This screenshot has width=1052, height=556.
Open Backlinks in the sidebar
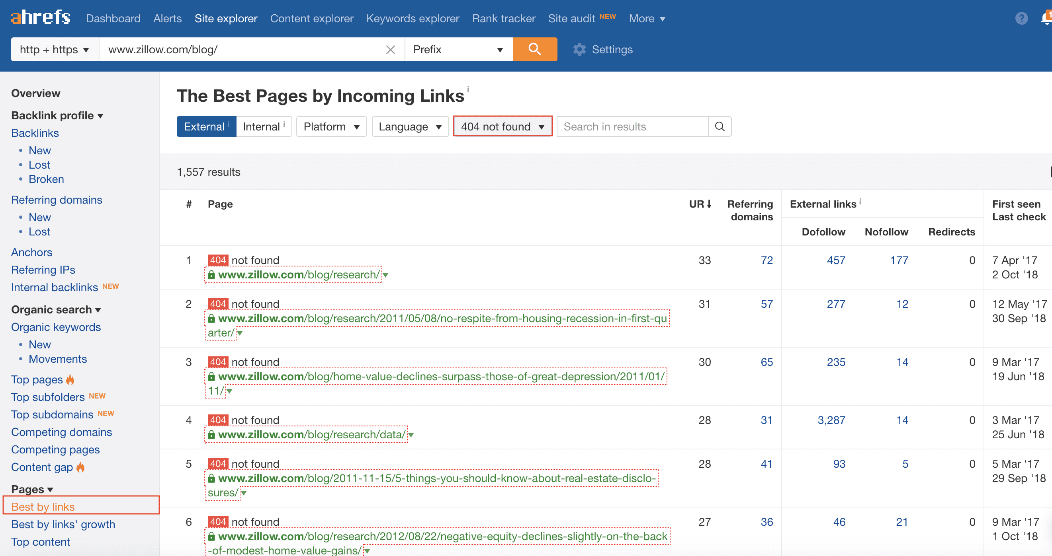(x=35, y=133)
